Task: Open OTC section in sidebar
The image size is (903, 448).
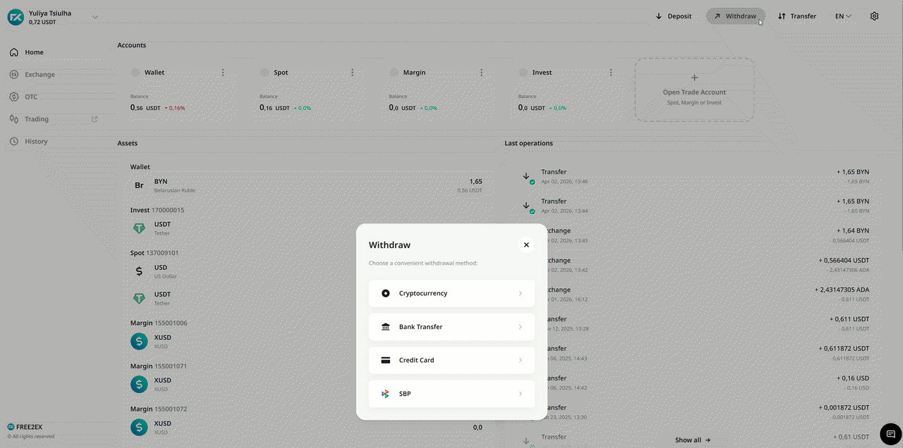Action: click(31, 97)
